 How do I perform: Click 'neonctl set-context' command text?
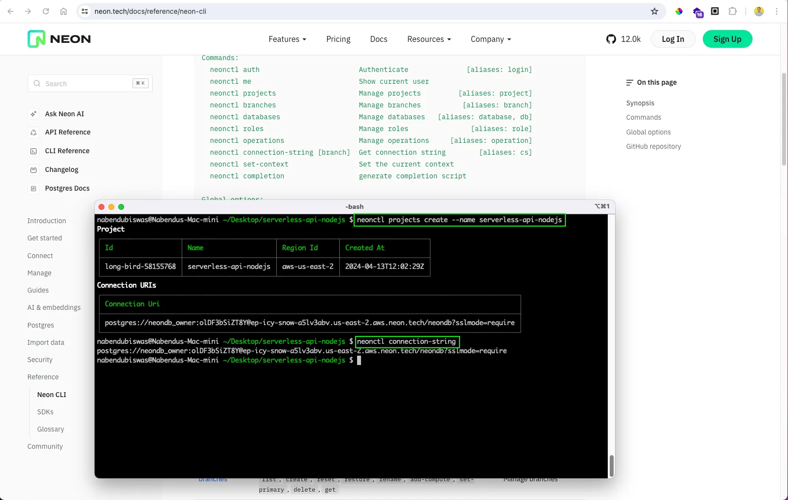tap(249, 164)
